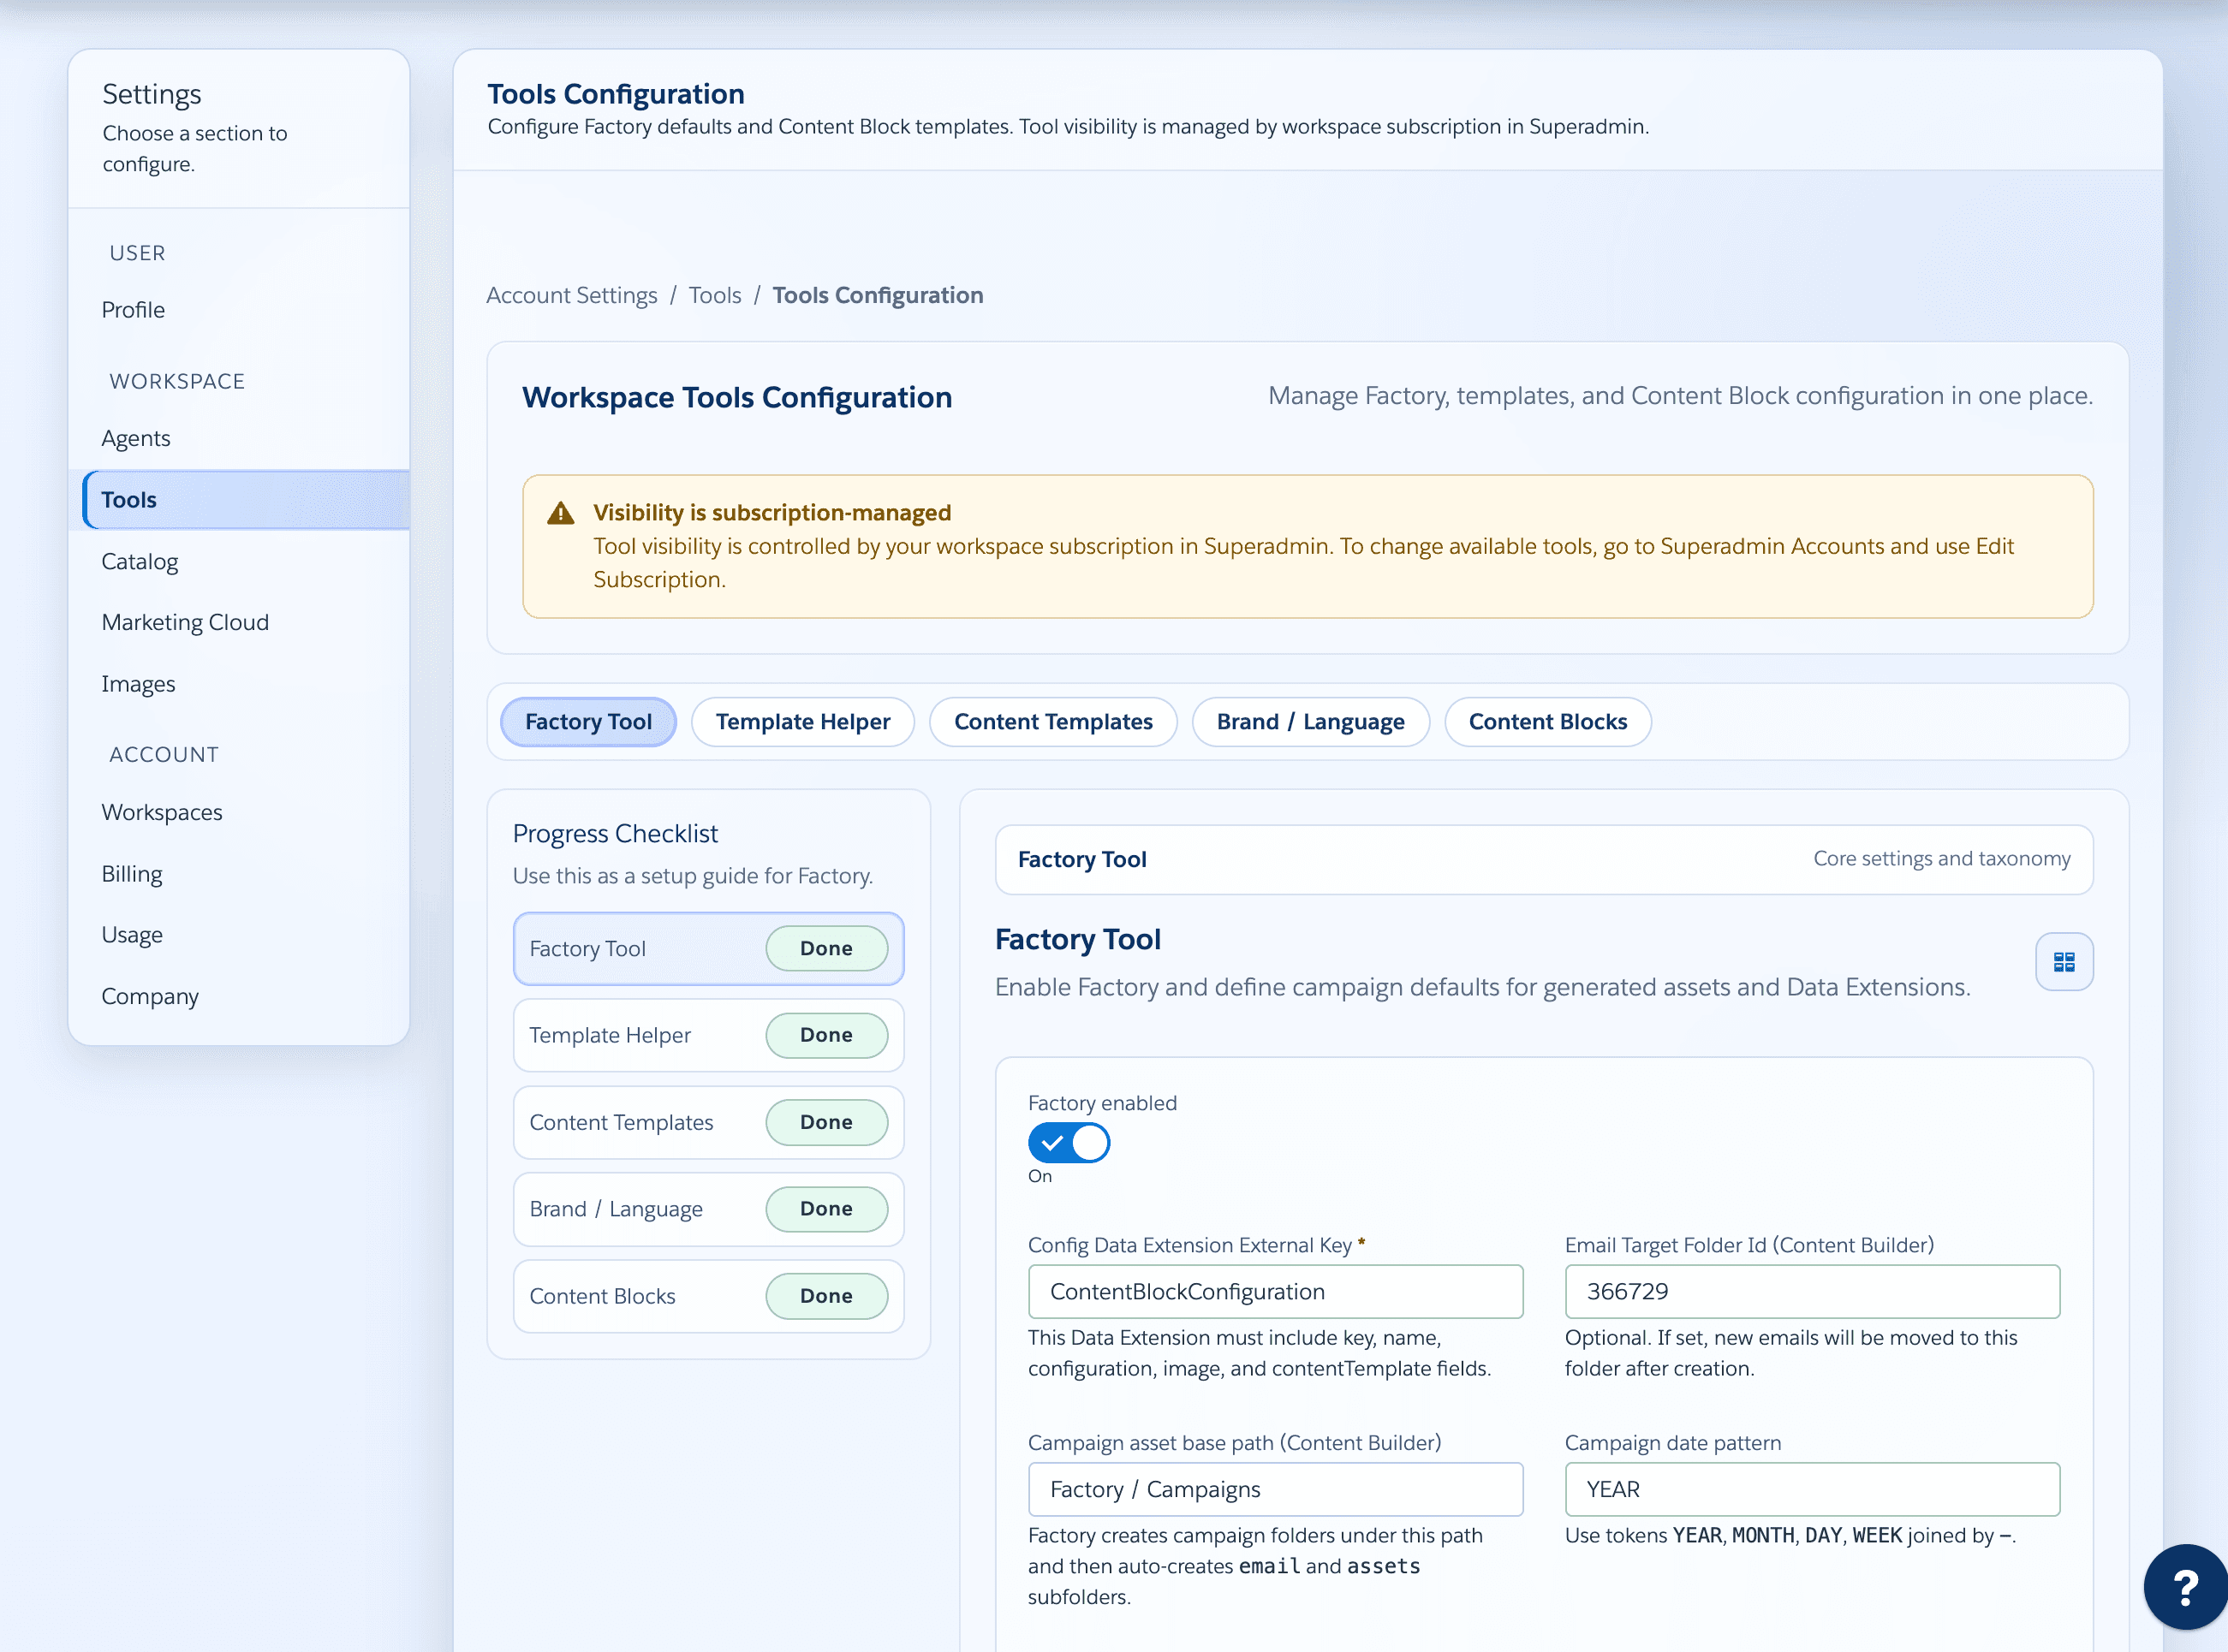Switch to the Factory Tool tab
This screenshot has height=1652, width=2228.
(x=588, y=722)
